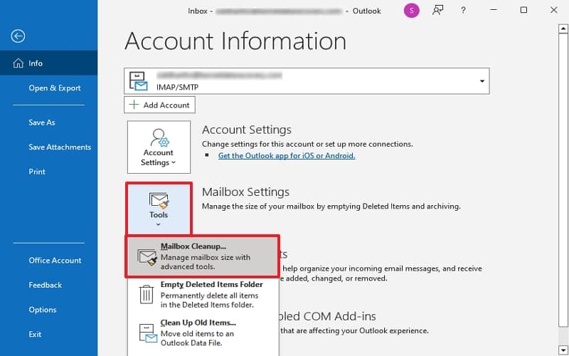Close the Outlook window

pos(554,10)
